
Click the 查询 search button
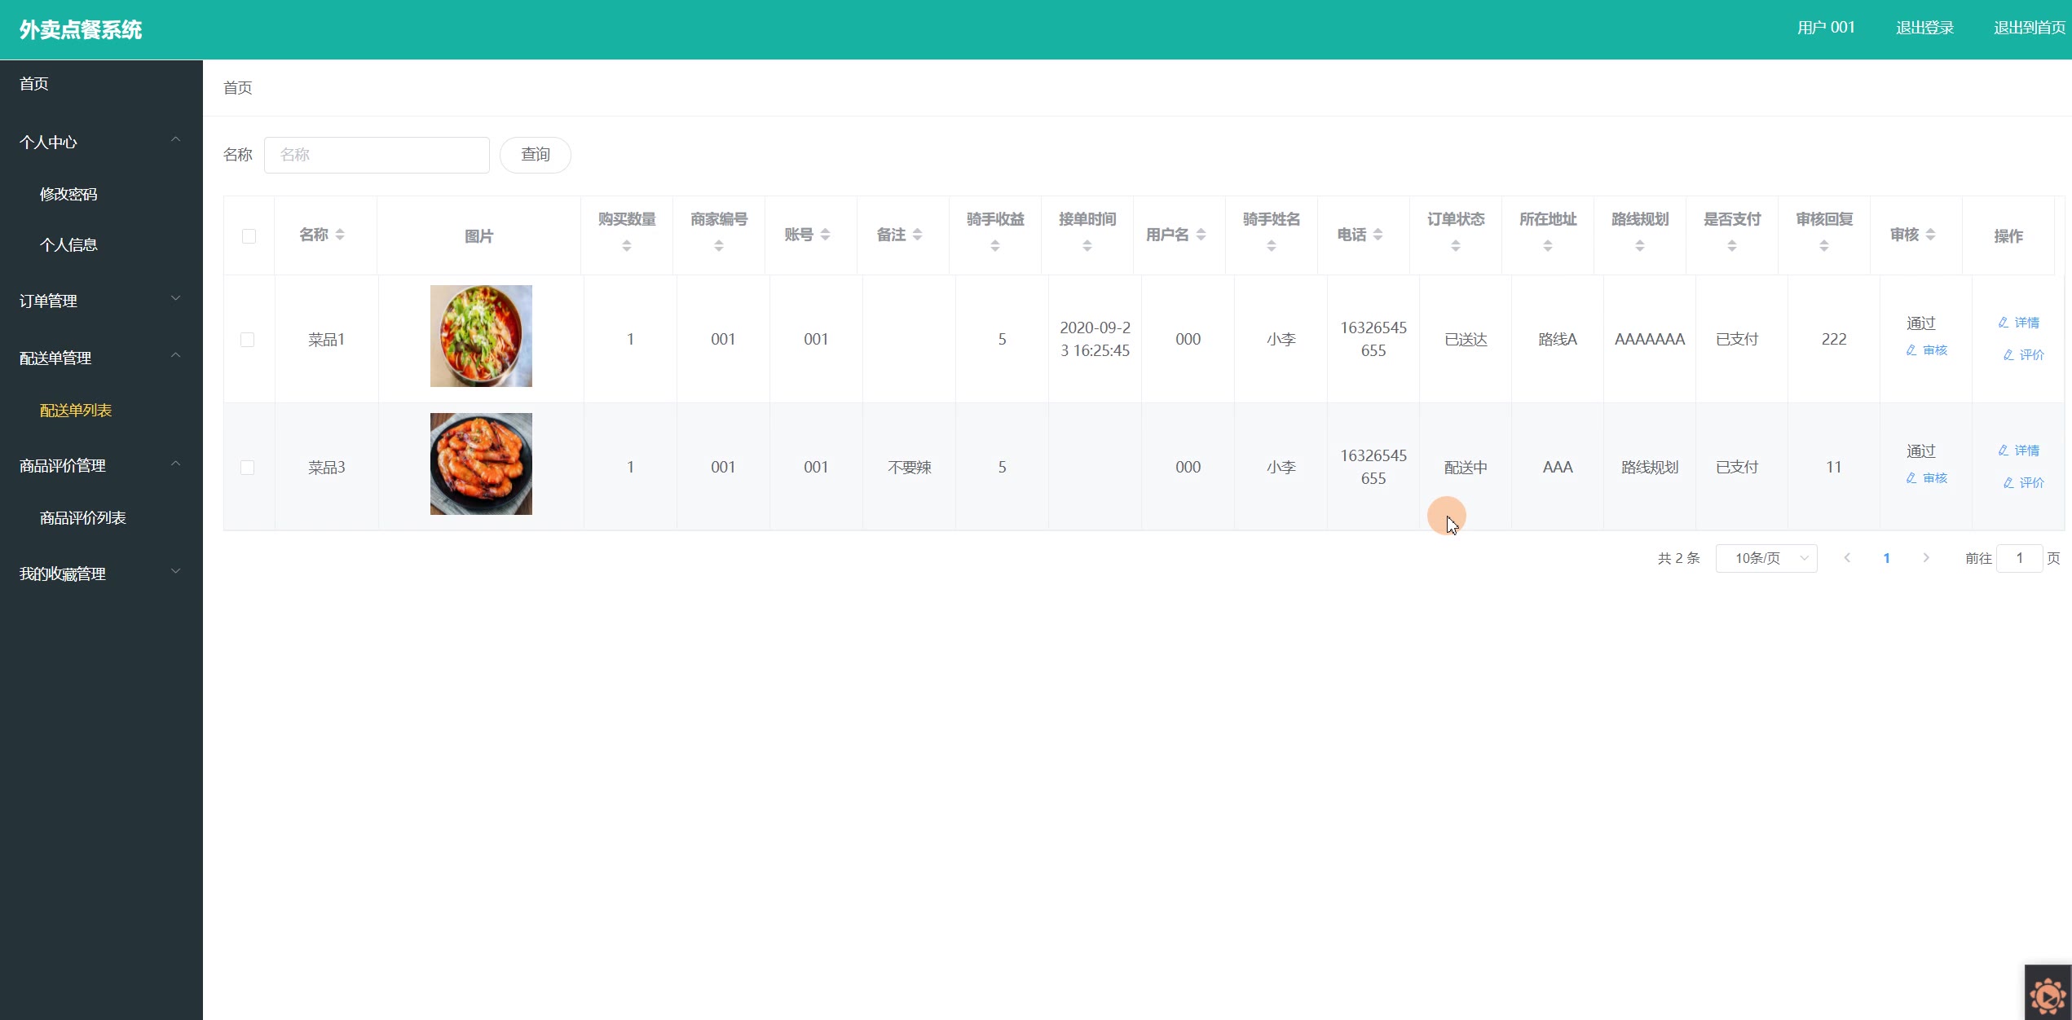[536, 155]
